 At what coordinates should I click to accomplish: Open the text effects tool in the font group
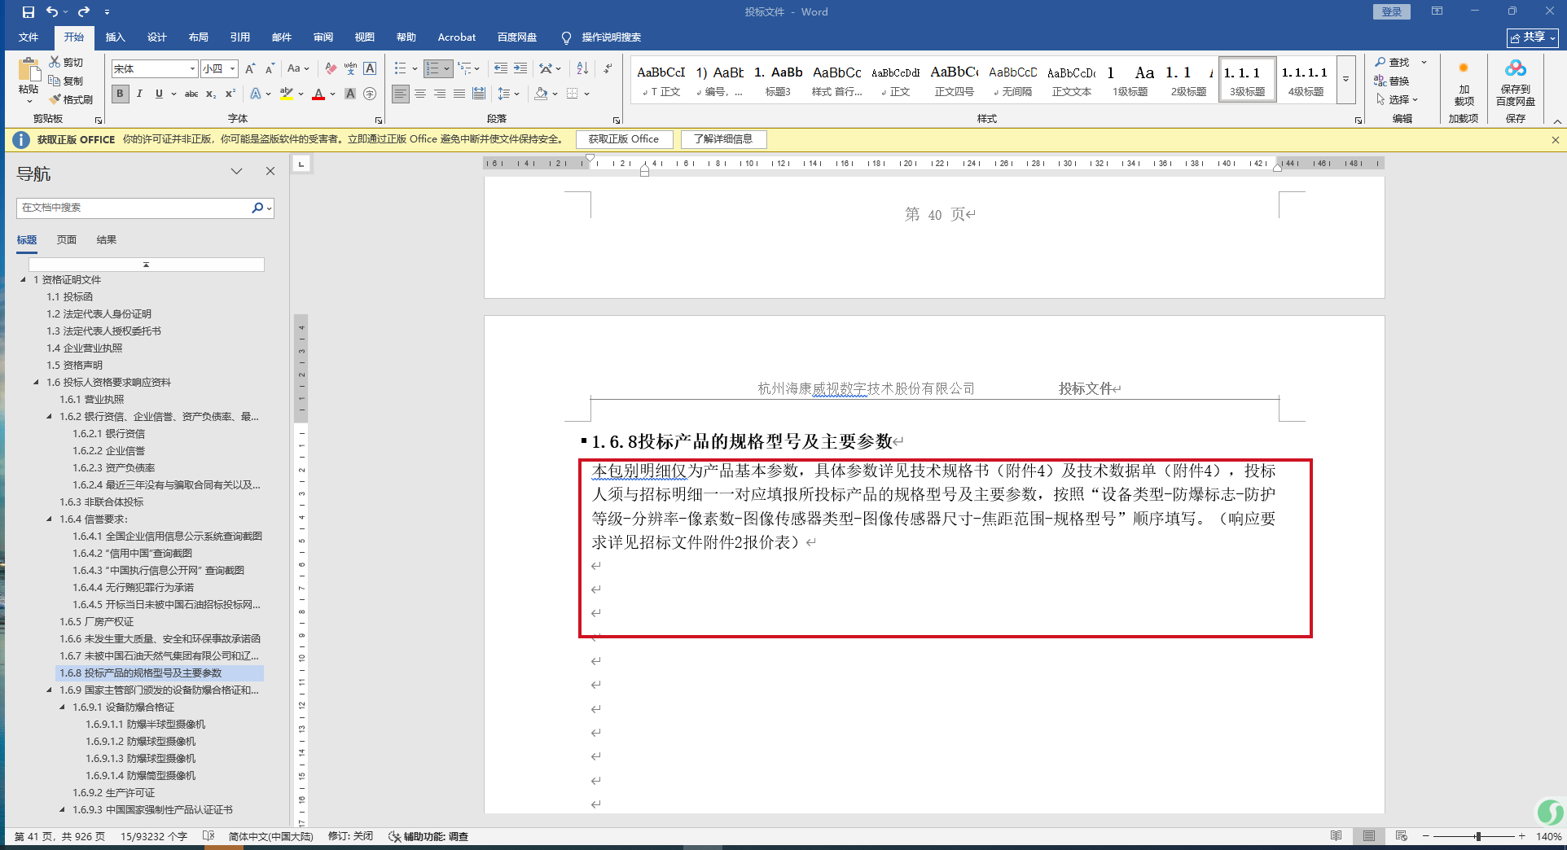point(256,94)
